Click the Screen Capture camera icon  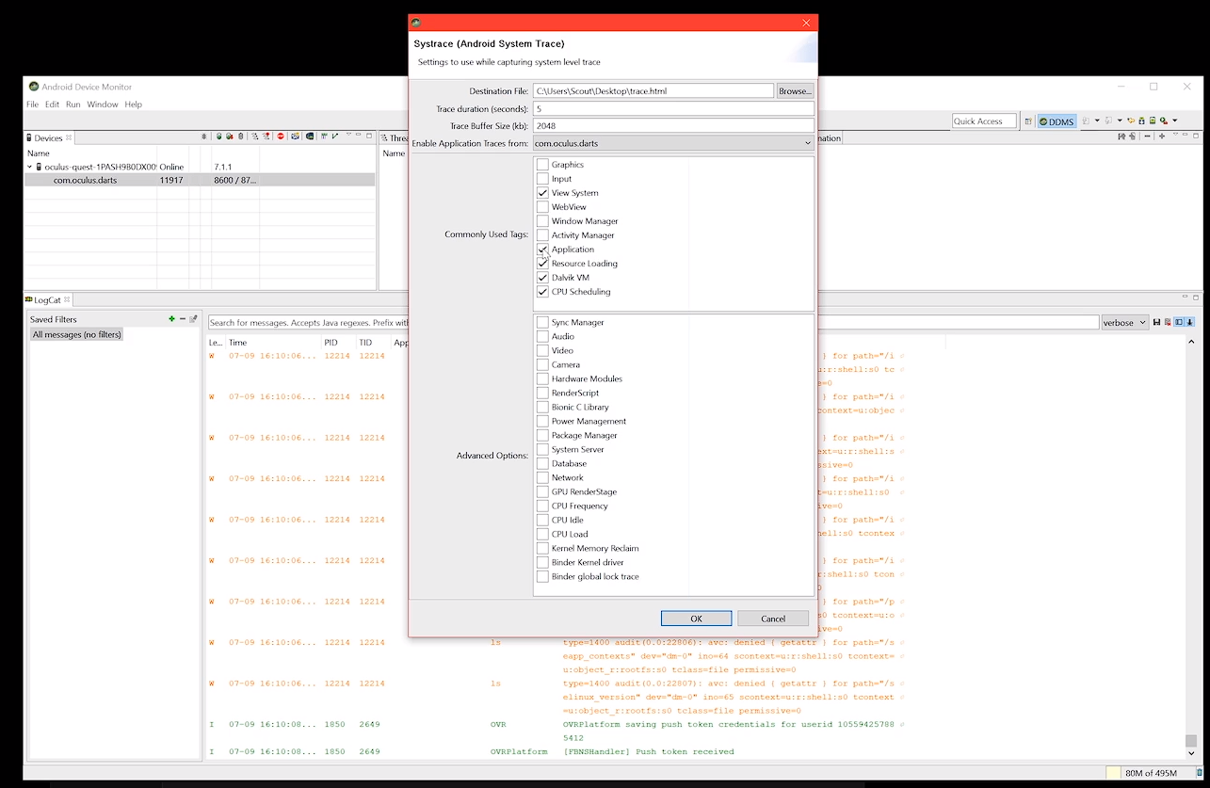pyautogui.click(x=295, y=137)
